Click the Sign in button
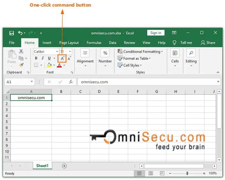Screen dimensions: 225x180 point(156,33)
